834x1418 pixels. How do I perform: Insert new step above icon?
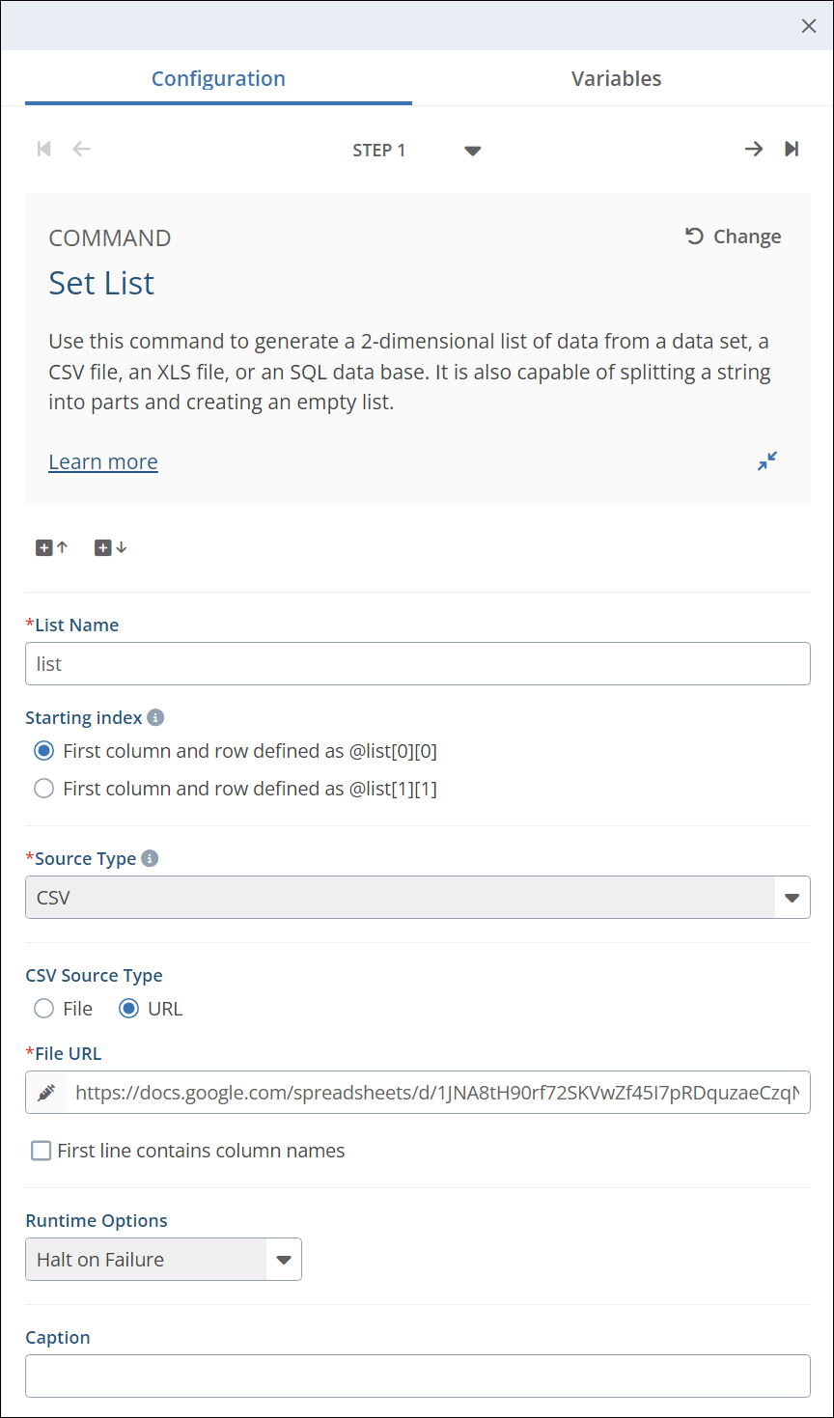[x=52, y=547]
